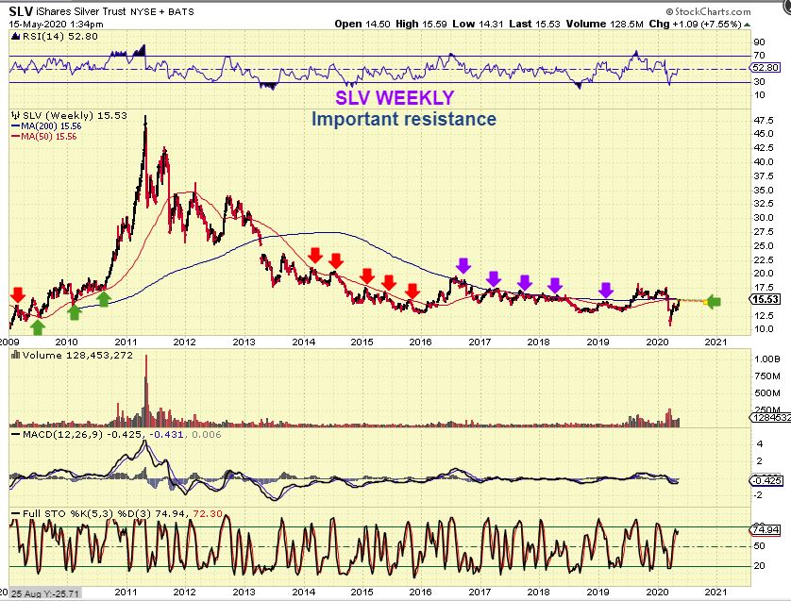Click the candlestick icon before SLV (Weekly)

16,115
